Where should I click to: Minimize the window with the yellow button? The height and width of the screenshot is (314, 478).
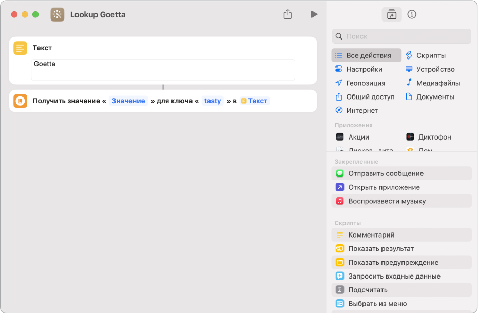point(25,14)
